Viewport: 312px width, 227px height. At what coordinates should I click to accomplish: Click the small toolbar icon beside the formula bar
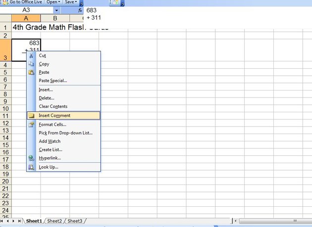[x=115, y=2]
